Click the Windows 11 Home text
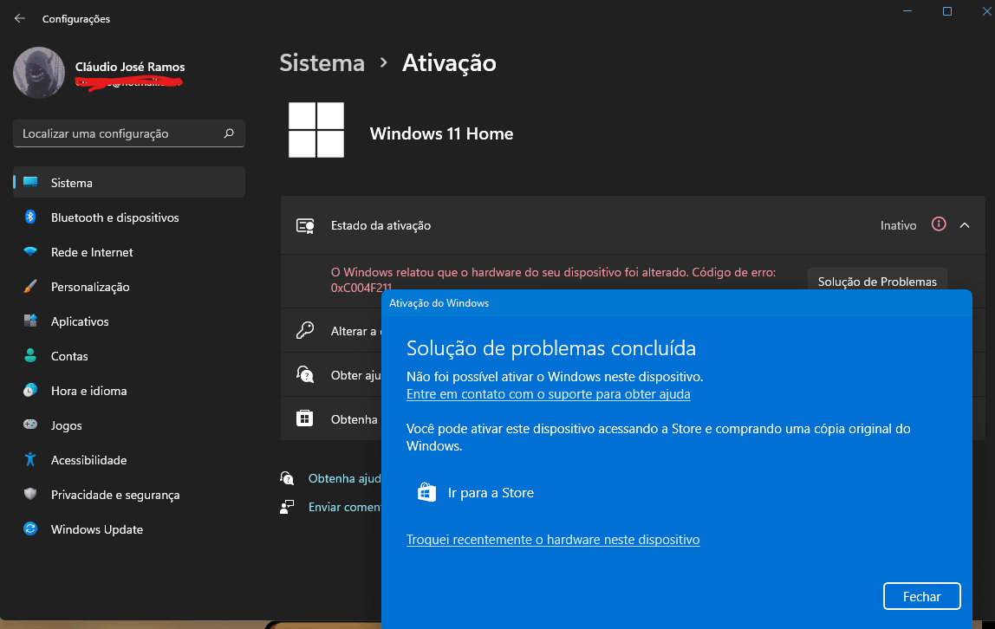This screenshot has width=995, height=629. (x=442, y=133)
